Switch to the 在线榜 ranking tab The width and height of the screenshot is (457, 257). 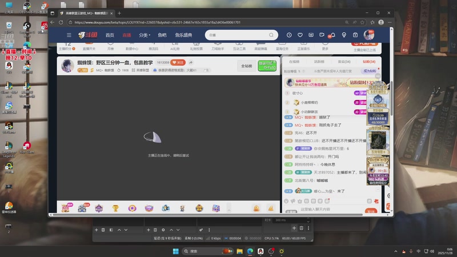(x=294, y=62)
